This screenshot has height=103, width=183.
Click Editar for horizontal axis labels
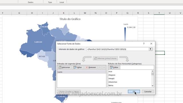tap(114, 68)
